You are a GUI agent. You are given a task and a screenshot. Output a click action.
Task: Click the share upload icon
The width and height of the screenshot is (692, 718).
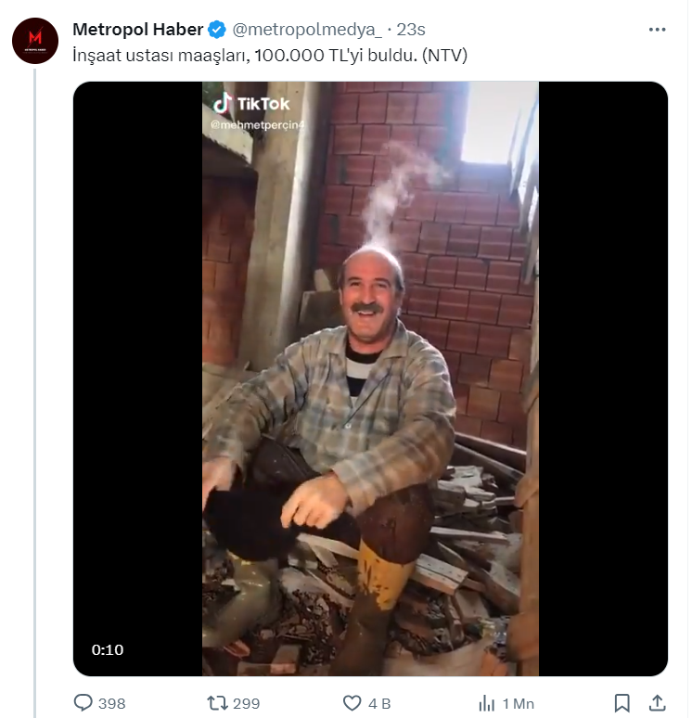(x=657, y=703)
